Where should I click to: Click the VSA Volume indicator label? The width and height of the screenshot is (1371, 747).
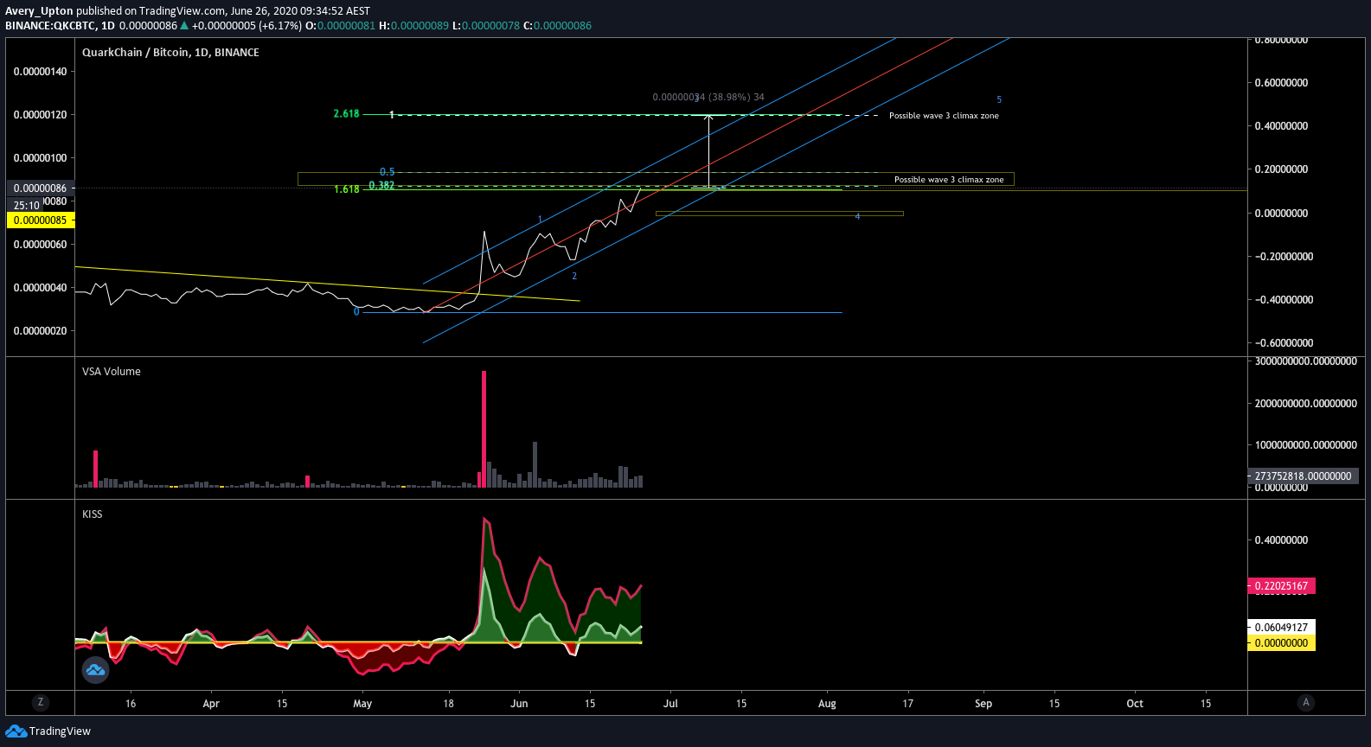[112, 372]
